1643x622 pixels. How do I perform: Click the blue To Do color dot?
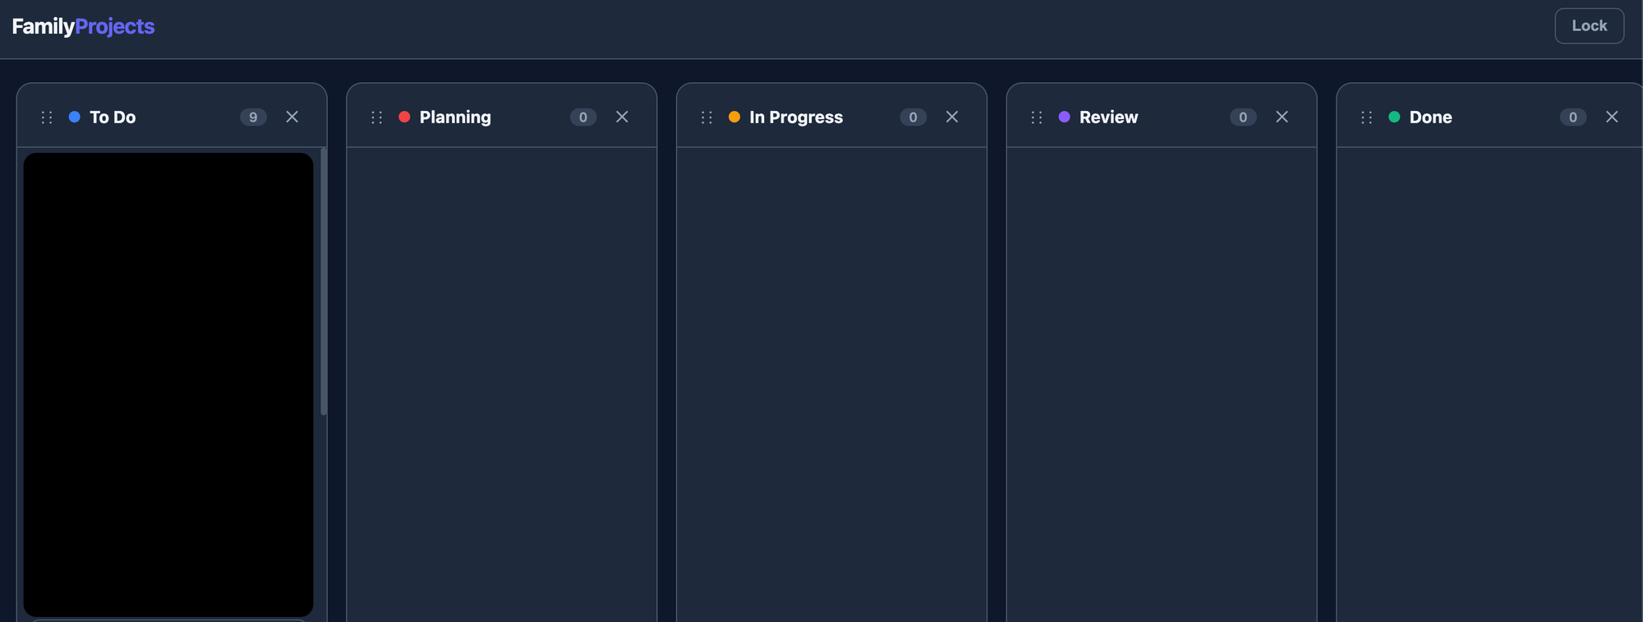[75, 117]
